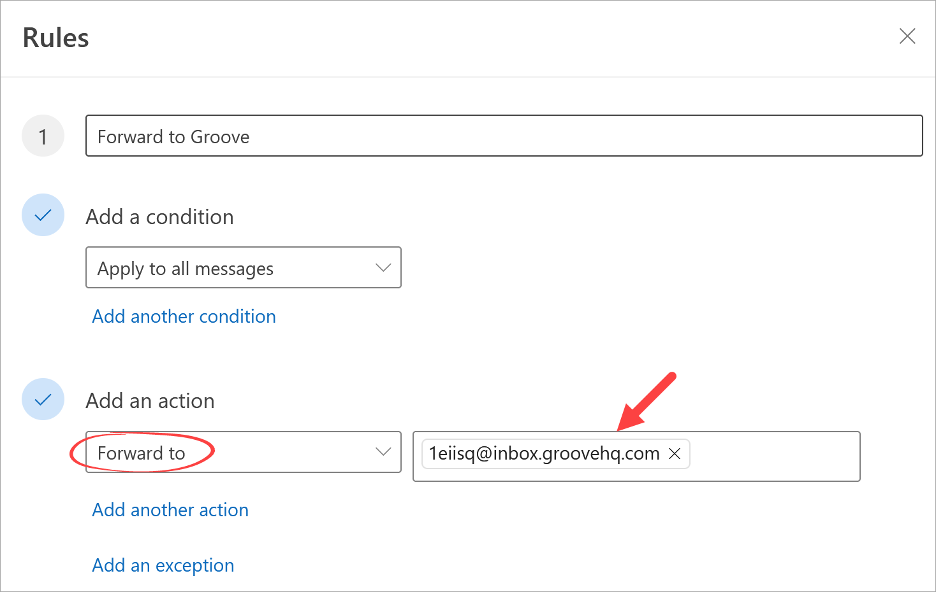Click the Add another action link
Viewport: 936px width, 592px height.
click(x=170, y=510)
